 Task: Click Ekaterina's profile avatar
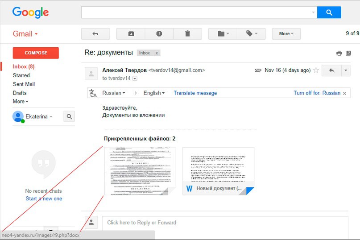point(18,117)
